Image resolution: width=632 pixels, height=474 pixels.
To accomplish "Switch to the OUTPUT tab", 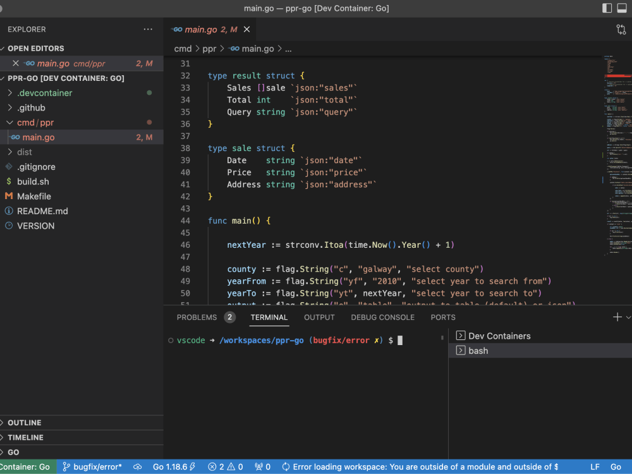I will click(319, 317).
